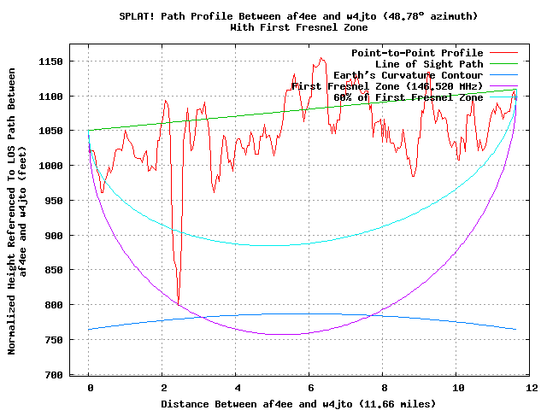This screenshot has height=410, width=547.
Task: Click the highest terrain peak above 1150 feet
Action: click(321, 59)
